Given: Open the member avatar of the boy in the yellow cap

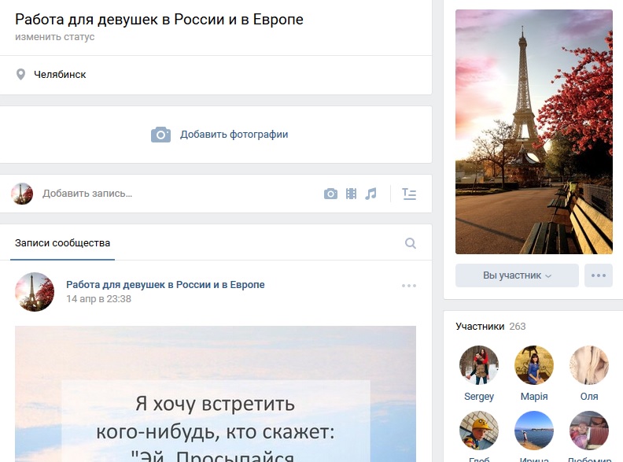Looking at the screenshot, I should [x=479, y=431].
